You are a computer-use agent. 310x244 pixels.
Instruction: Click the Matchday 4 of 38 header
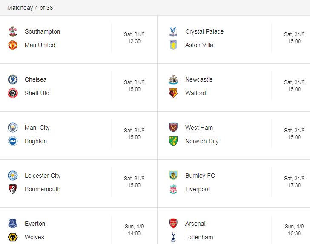(x=30, y=8)
